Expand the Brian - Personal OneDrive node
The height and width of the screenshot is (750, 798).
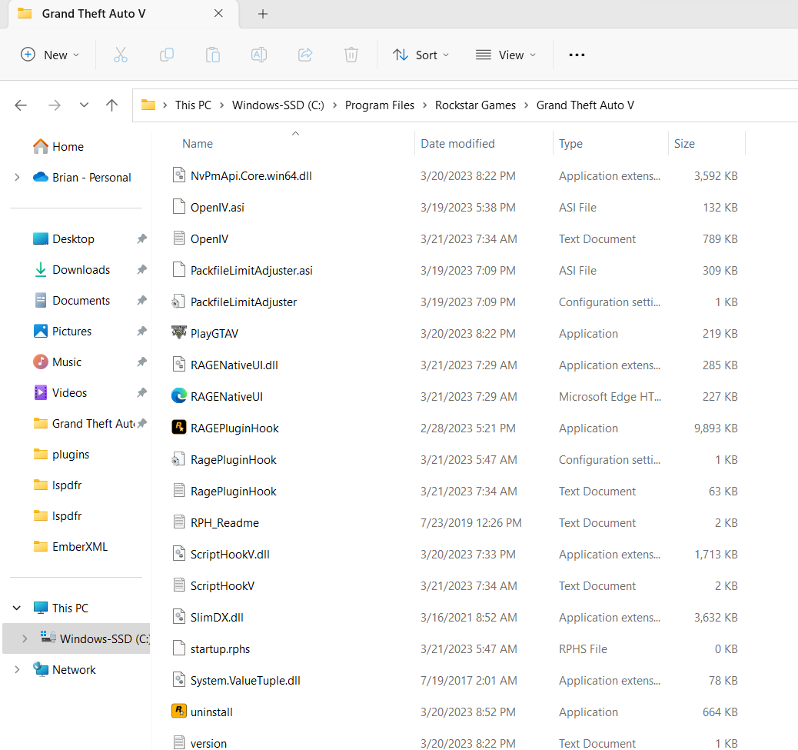[x=17, y=178]
